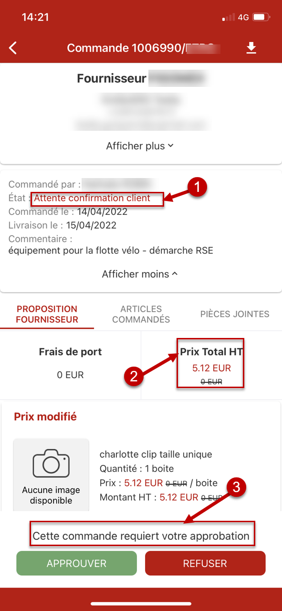Tap the back arrow in header
282x611 pixels.
coord(13,48)
